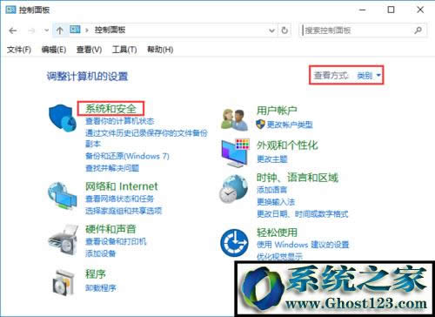This screenshot has height=317, width=435.
Task: Open the 编辑(E) menu
Action: (54, 50)
